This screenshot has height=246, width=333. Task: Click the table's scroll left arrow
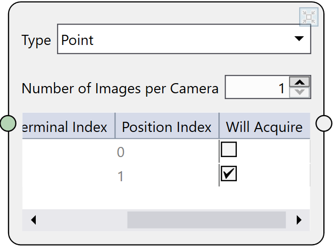pyautogui.click(x=33, y=220)
